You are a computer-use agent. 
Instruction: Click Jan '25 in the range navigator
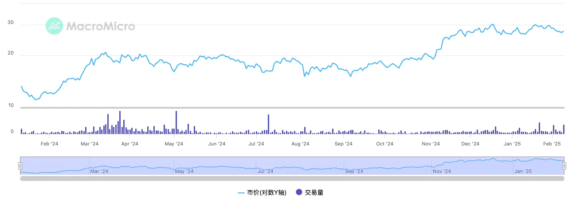click(522, 171)
